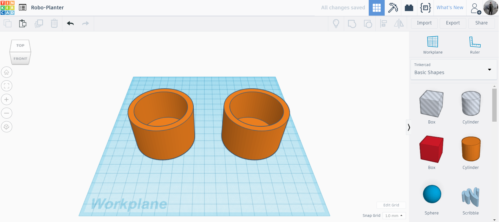Open the designs list icon
Screen dimensions: 499x222
point(23,8)
